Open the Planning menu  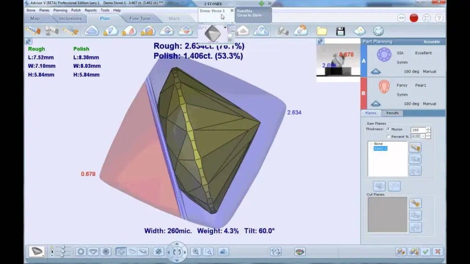[60, 10]
